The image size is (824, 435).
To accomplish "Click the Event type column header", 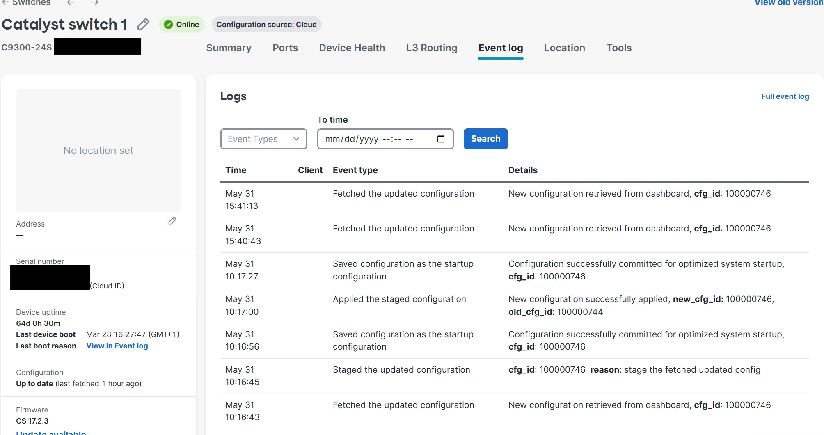I will (x=355, y=170).
